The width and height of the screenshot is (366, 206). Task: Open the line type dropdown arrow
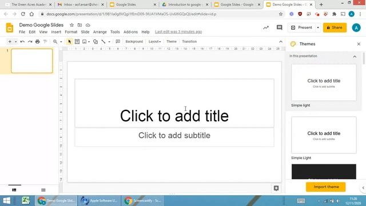click(x=109, y=42)
